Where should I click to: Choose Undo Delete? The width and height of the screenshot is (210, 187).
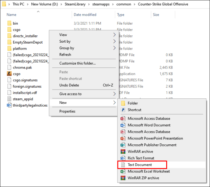pos(84,85)
